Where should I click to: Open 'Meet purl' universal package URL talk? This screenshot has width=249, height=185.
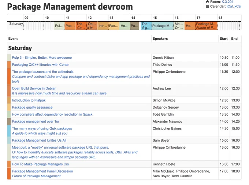click(60, 148)
